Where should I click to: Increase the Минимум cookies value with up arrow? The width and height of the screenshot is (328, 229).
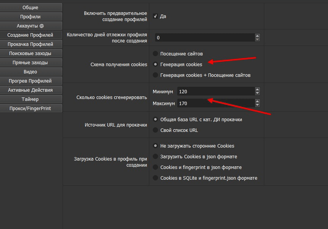point(257,90)
